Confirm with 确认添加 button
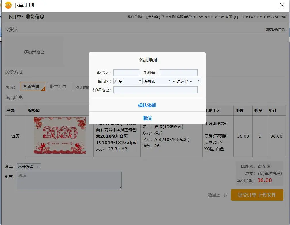This screenshot has width=290, height=225. coord(147,105)
